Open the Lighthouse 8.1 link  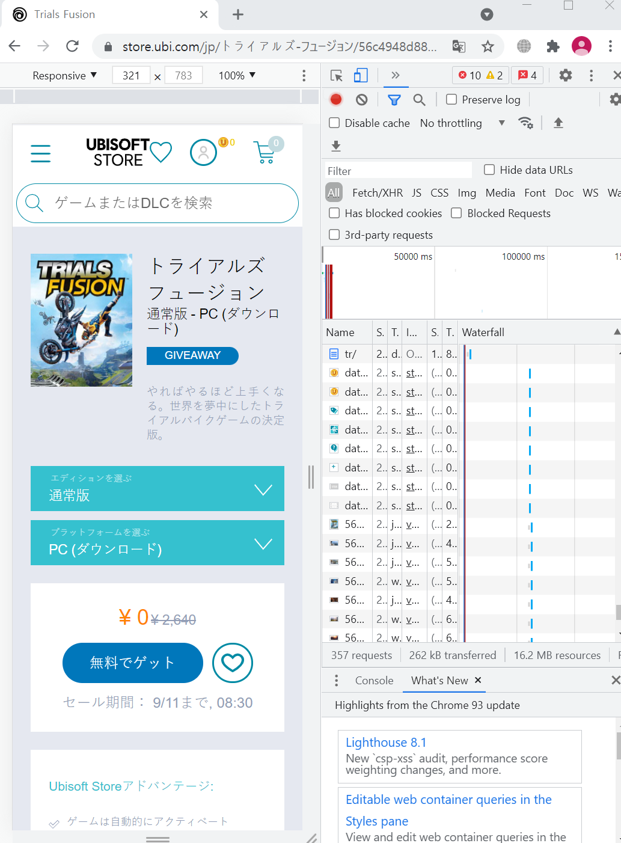(x=386, y=742)
